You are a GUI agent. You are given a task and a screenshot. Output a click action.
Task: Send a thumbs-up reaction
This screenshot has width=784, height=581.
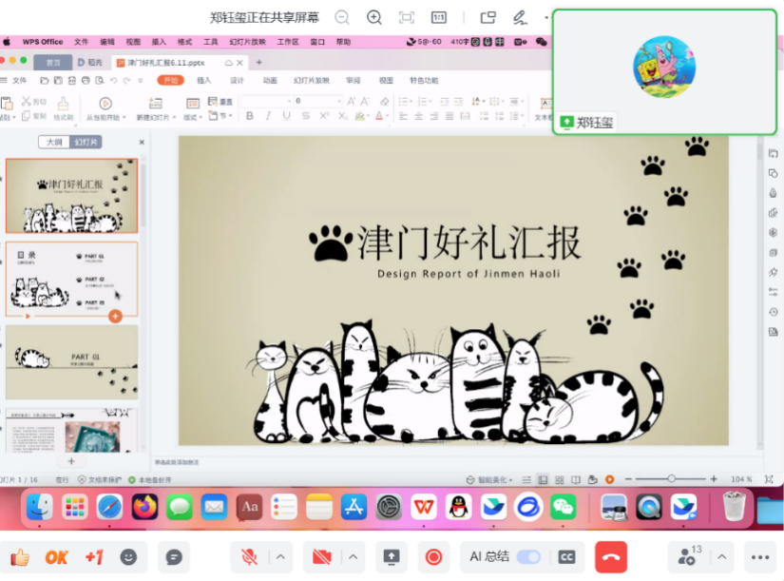pyautogui.click(x=19, y=557)
